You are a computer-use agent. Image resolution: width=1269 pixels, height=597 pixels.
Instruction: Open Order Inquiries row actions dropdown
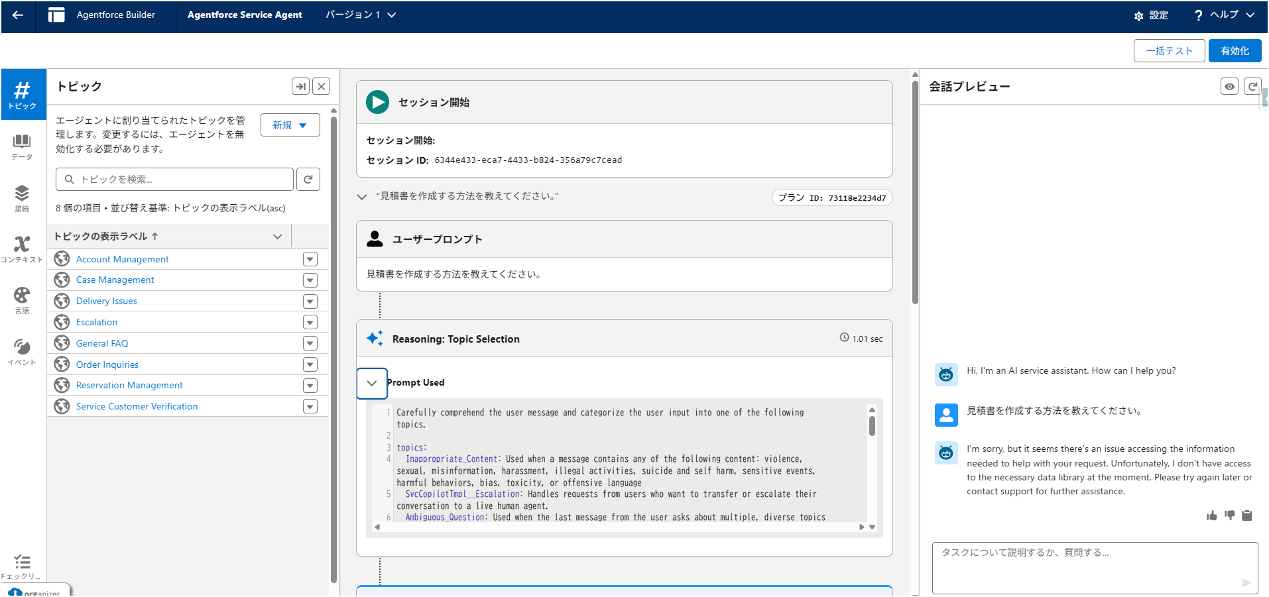(x=310, y=364)
